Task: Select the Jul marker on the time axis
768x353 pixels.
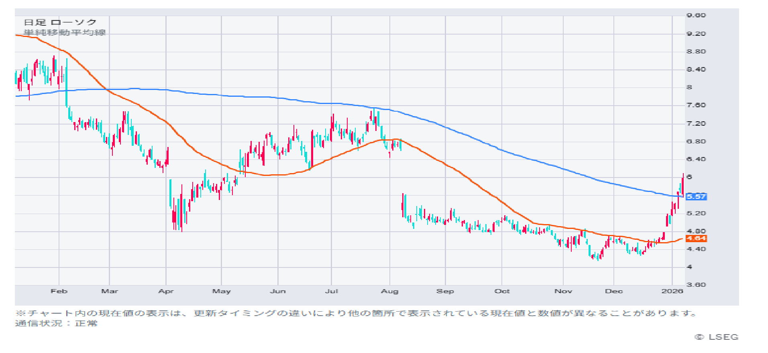Action: tap(332, 291)
